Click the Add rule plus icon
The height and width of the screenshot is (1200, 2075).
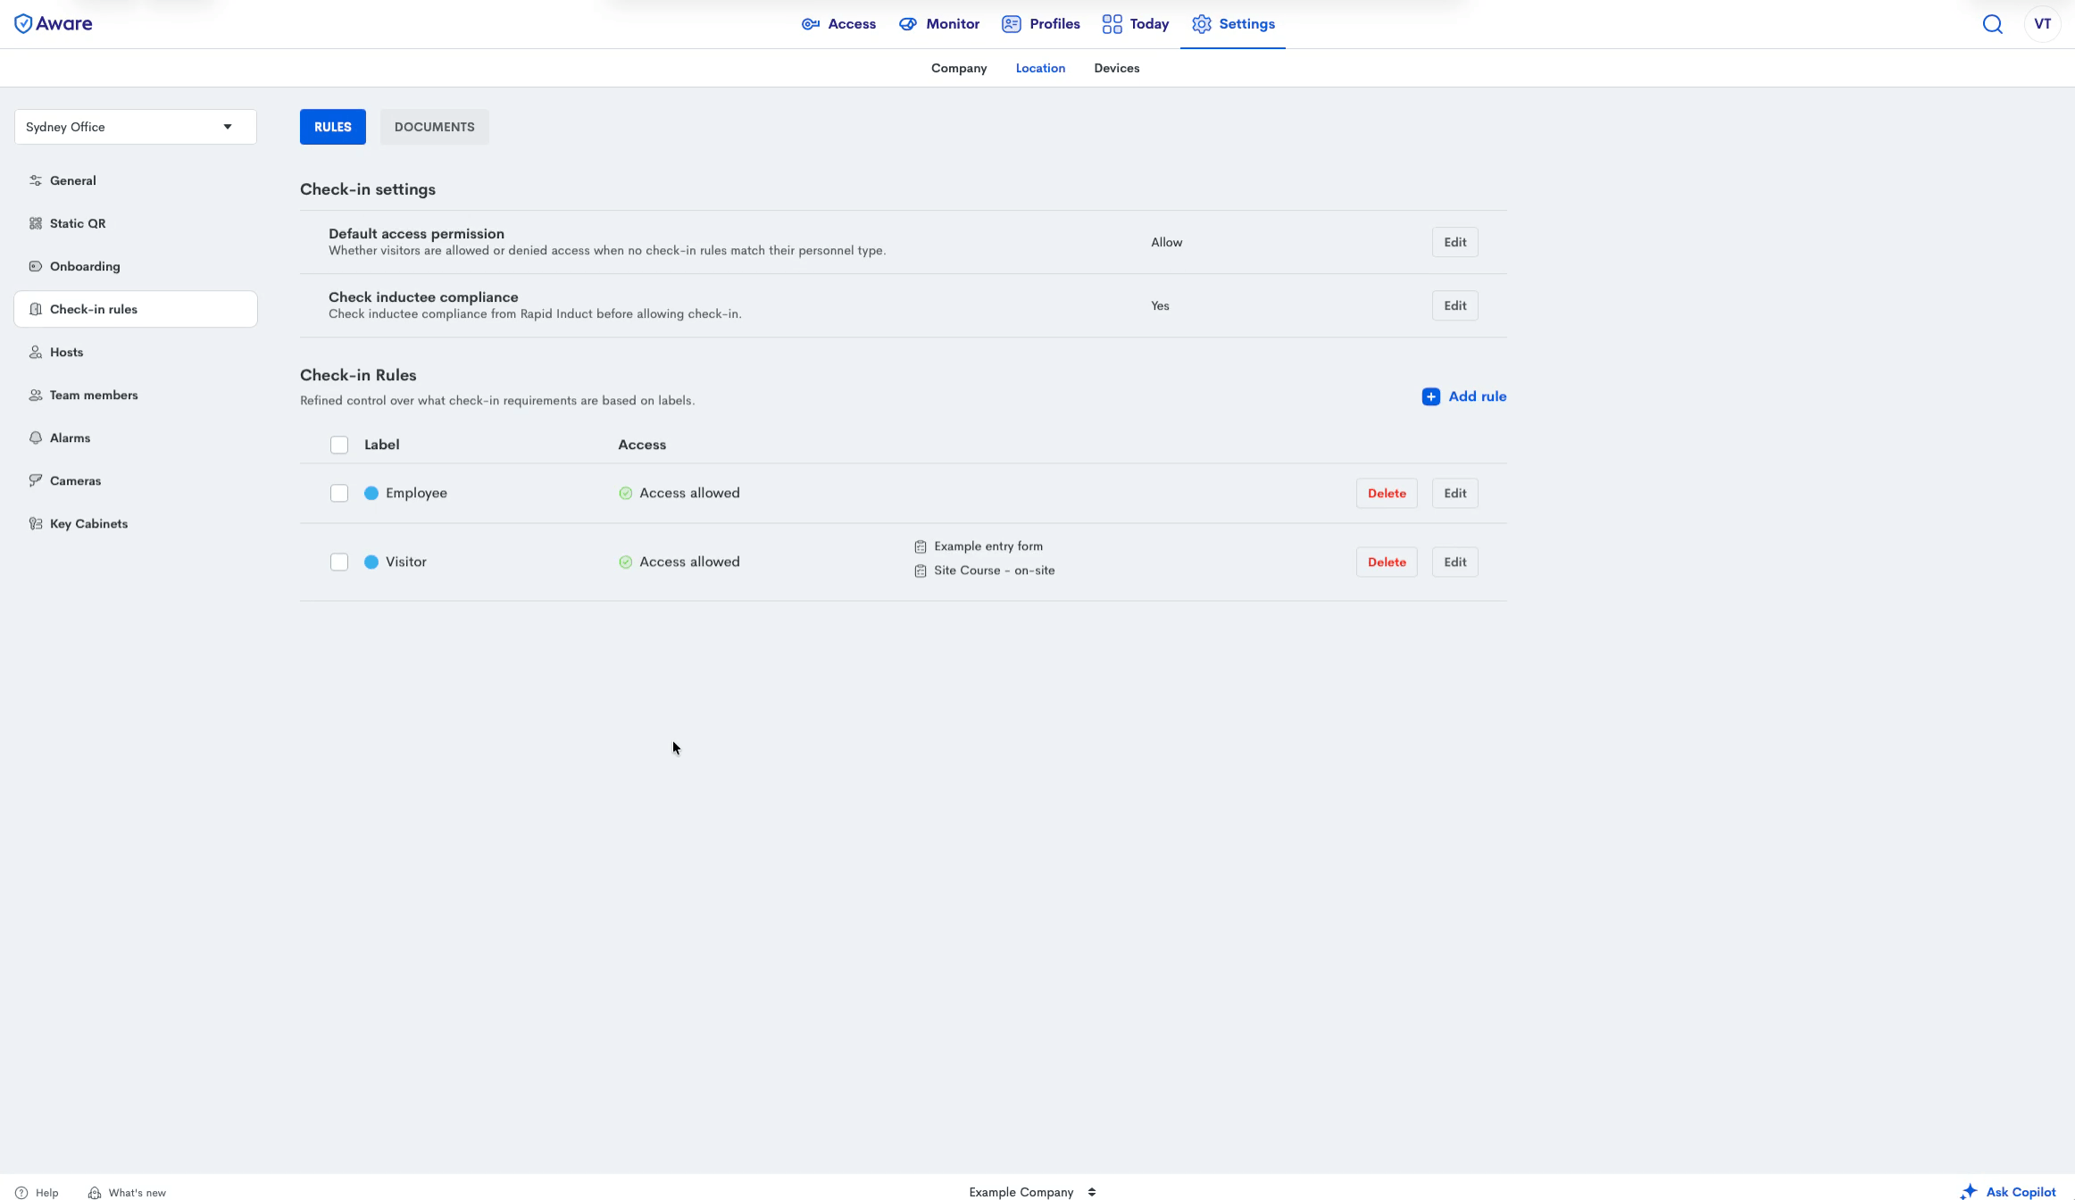pyautogui.click(x=1430, y=396)
